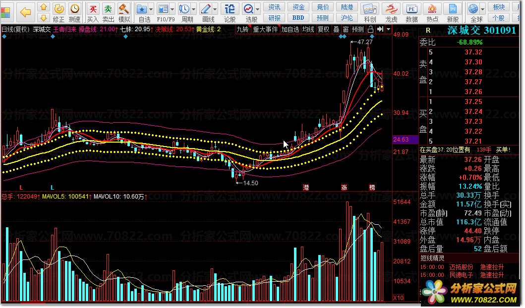The image size is (525, 308).
Task: Click the padlock lock icon on chart bar
Action: coord(370,29)
